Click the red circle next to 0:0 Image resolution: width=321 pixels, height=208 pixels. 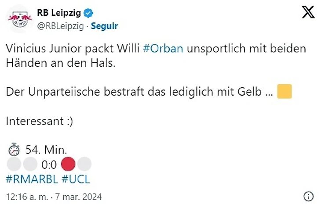click(68, 165)
